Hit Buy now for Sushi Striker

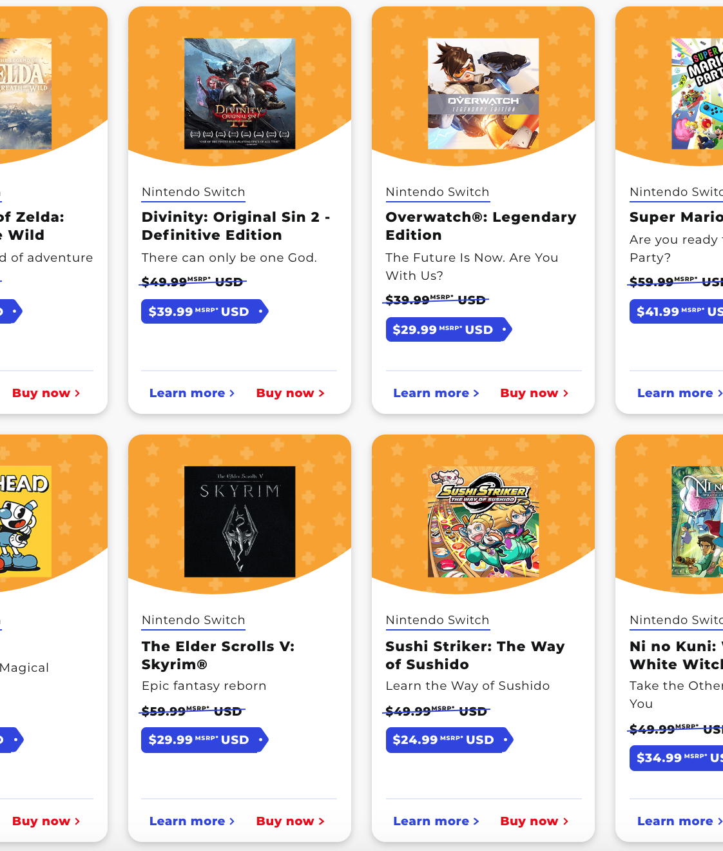point(534,821)
